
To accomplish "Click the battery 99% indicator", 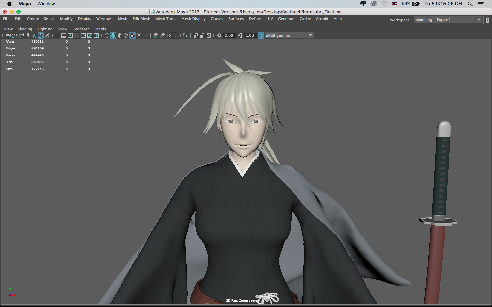I will click(x=410, y=4).
